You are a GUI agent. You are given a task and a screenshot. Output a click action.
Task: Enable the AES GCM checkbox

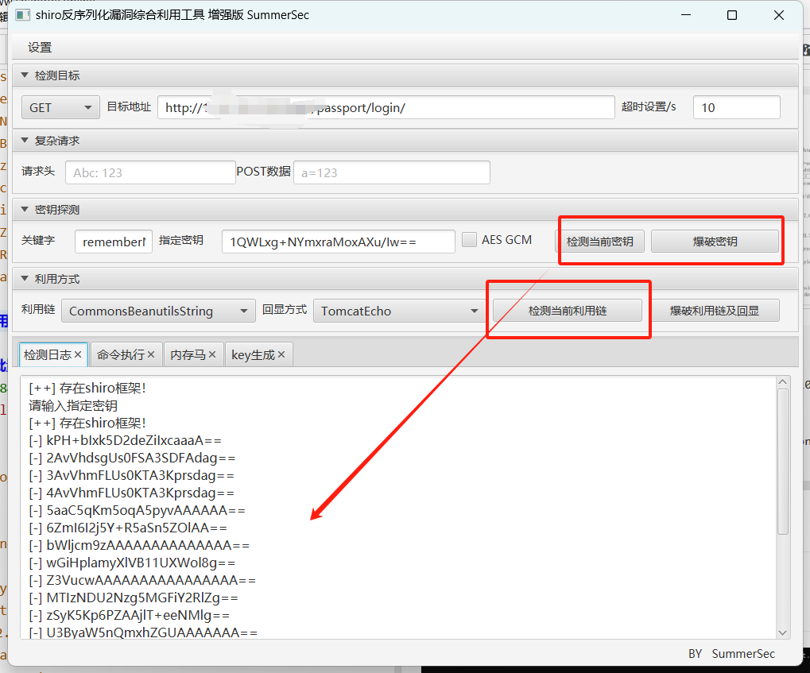tap(469, 240)
